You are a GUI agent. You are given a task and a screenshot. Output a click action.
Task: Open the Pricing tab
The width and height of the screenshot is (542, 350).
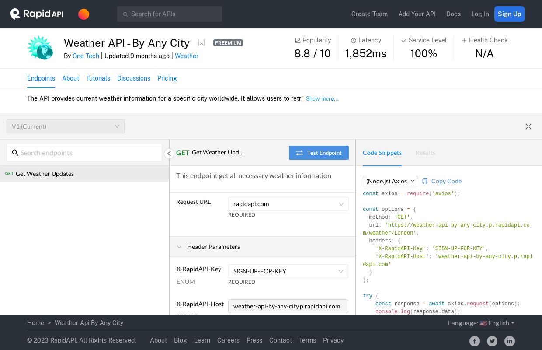[167, 78]
